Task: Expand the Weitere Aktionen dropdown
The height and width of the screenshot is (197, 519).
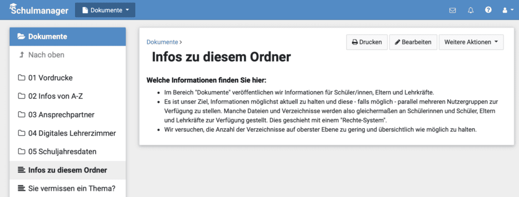Action: coord(471,42)
